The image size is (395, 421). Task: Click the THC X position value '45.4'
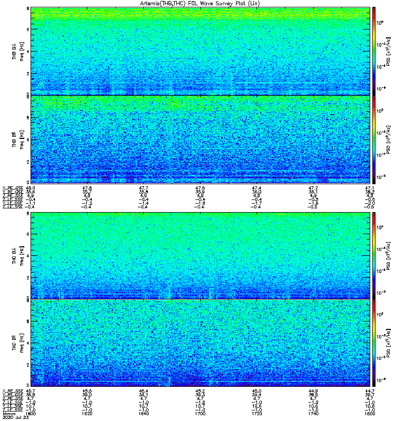click(143, 391)
